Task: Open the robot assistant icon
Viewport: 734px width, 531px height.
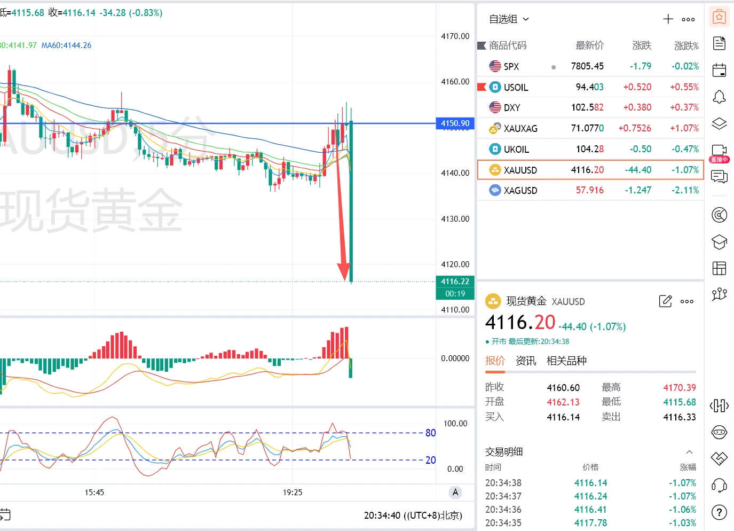Action: 719,432
